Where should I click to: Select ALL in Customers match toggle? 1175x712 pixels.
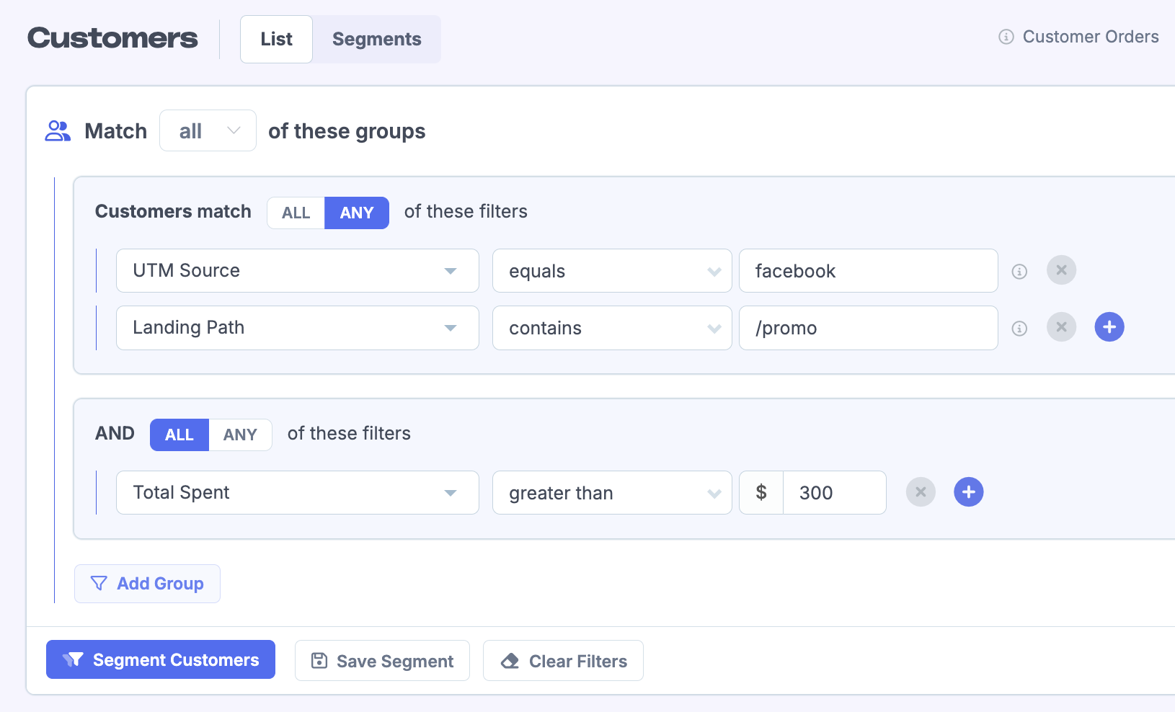pyautogui.click(x=296, y=213)
